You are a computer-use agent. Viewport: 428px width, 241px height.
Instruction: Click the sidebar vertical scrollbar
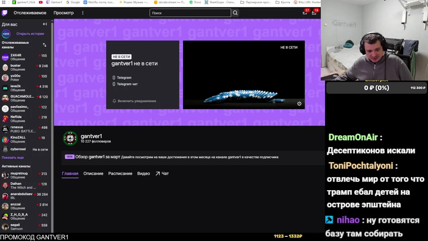[x=52, y=127]
